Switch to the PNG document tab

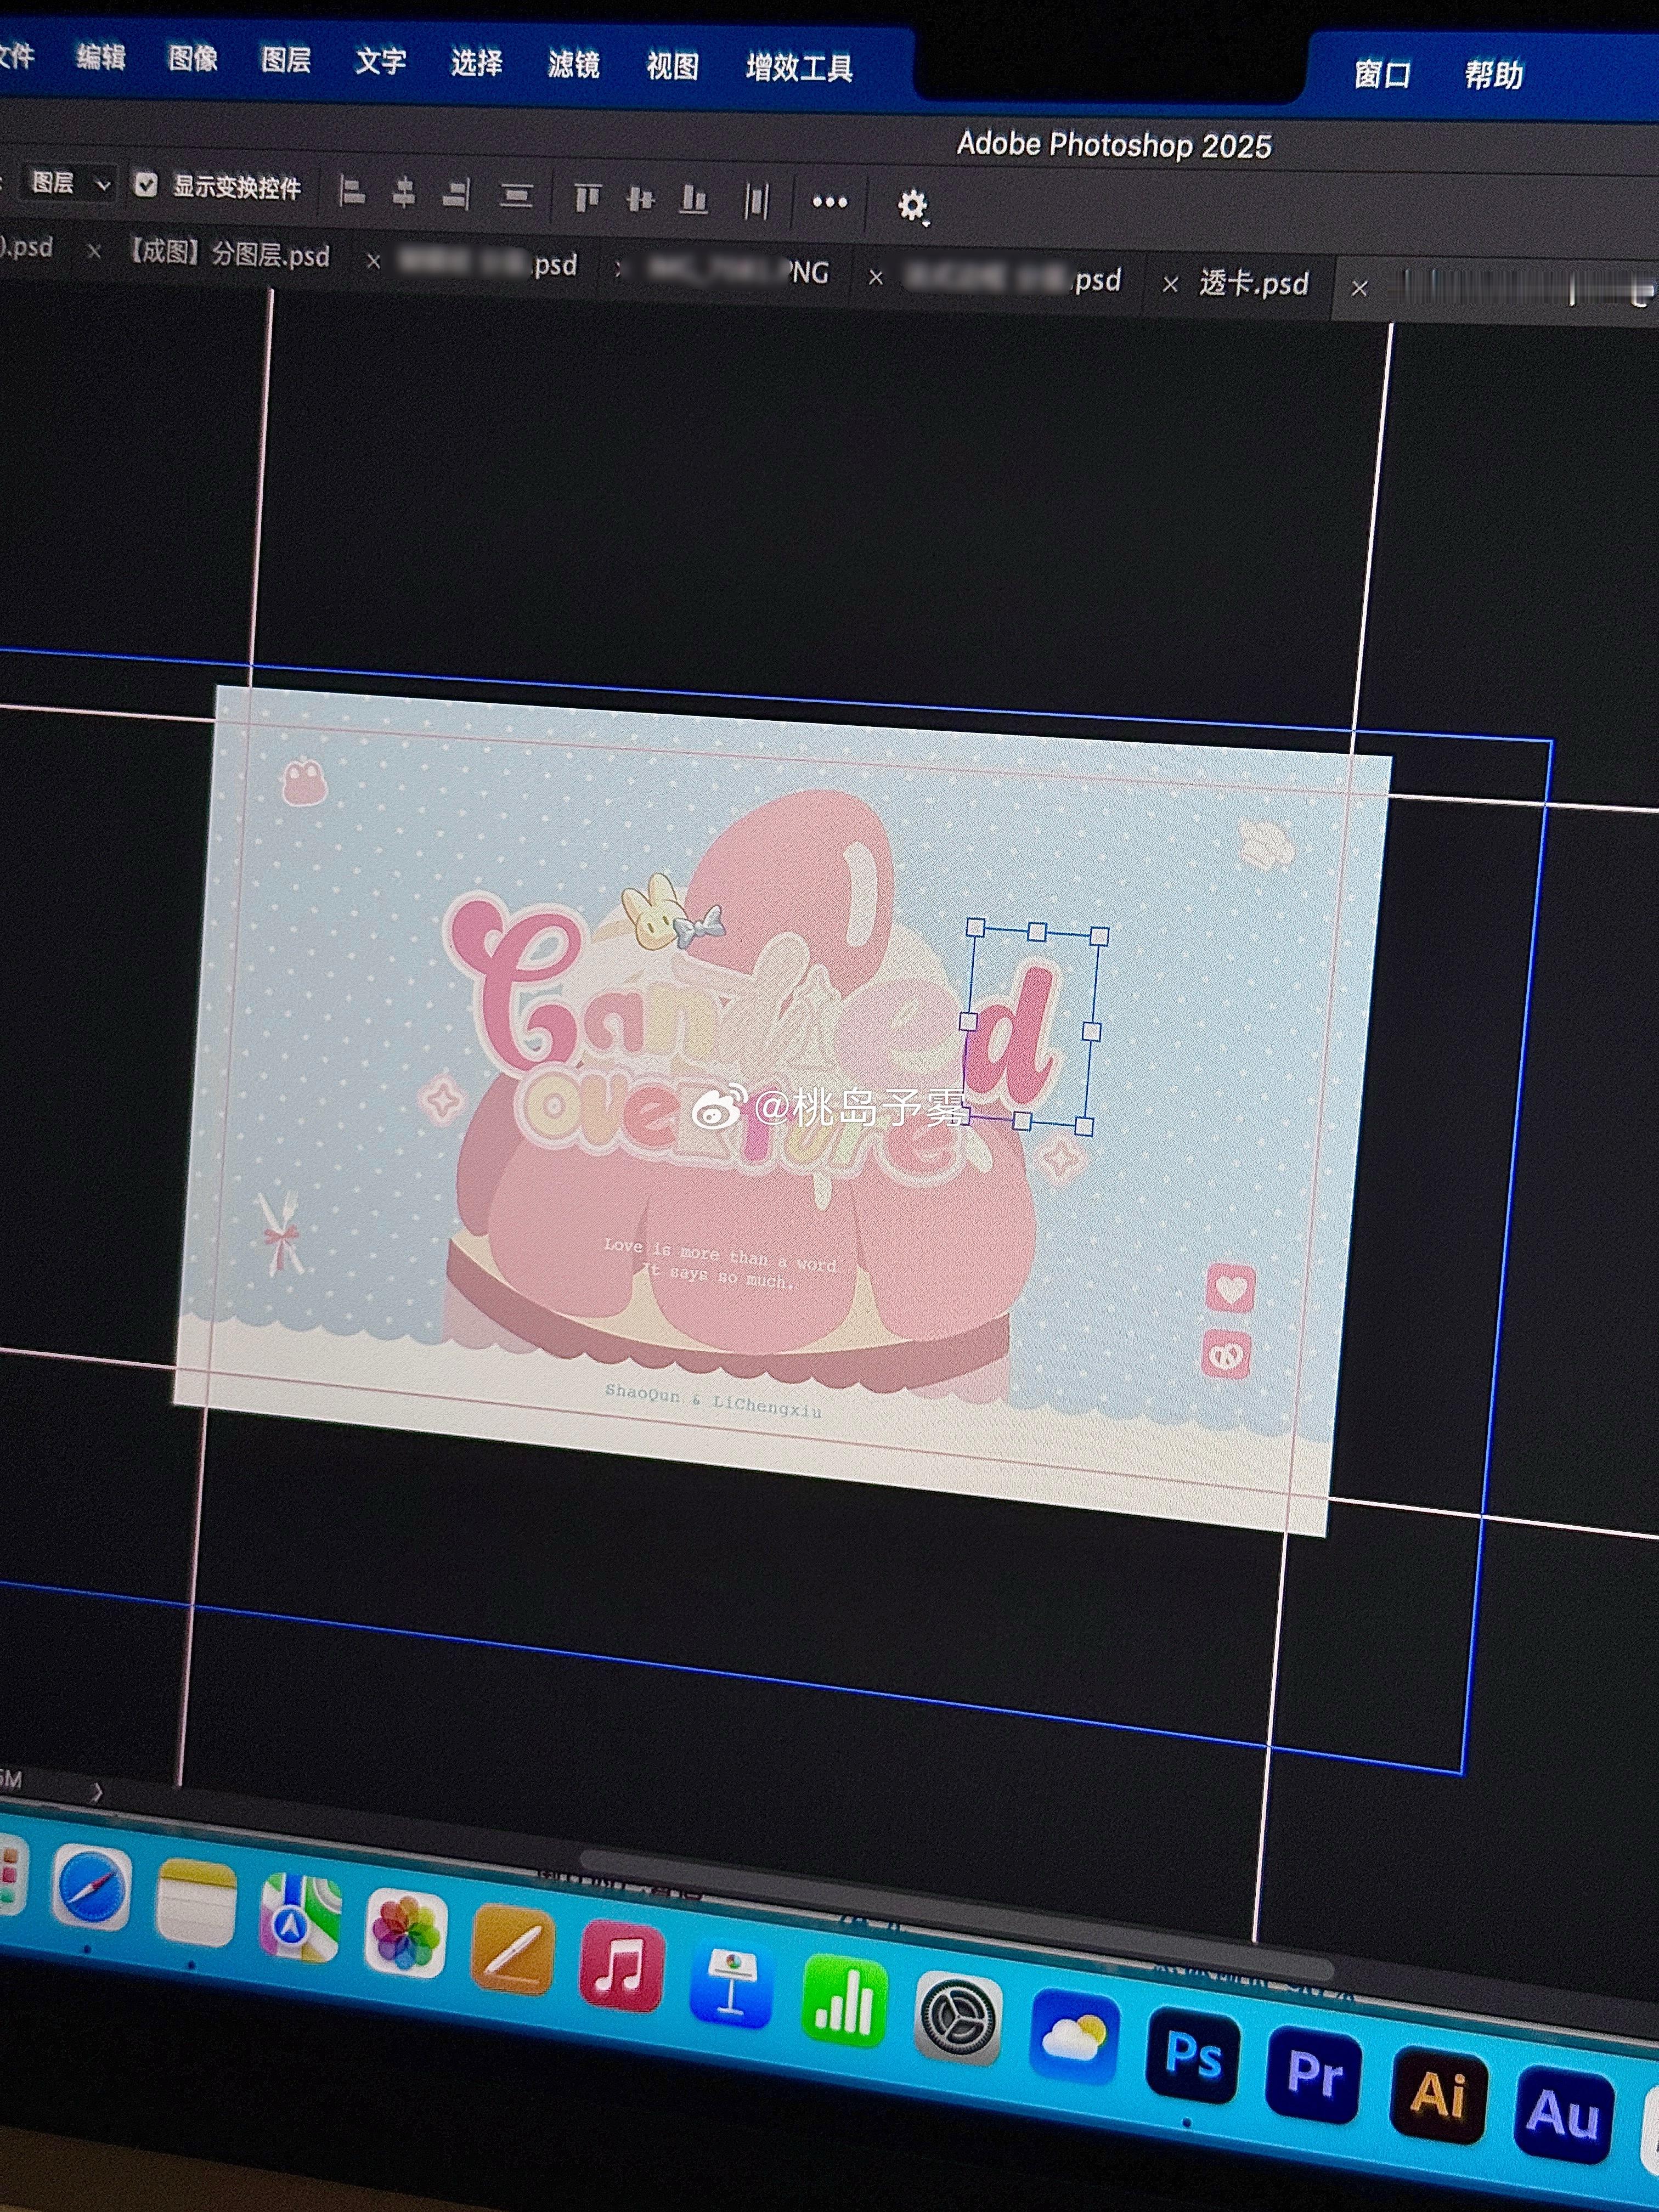click(x=738, y=270)
